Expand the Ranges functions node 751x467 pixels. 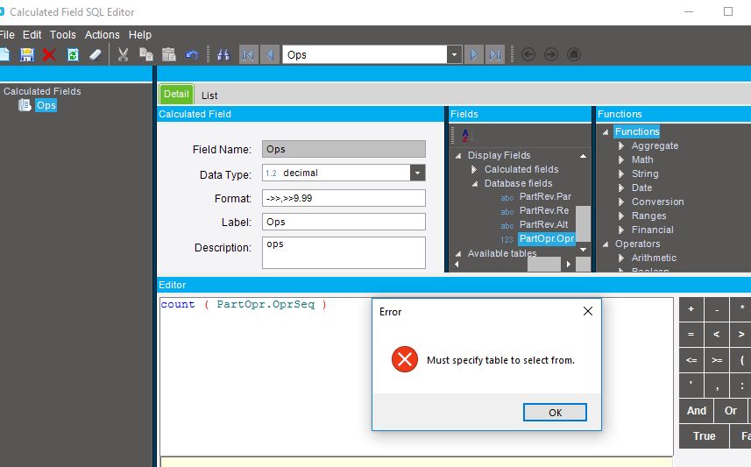click(x=621, y=216)
